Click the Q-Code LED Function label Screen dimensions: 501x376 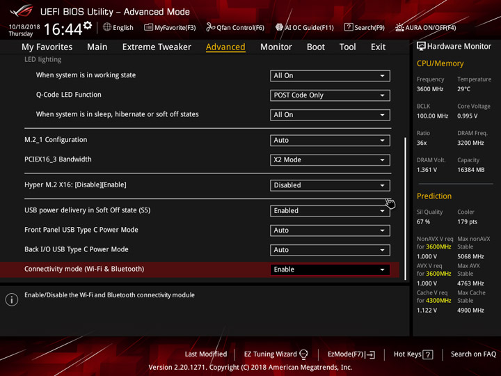[68, 95]
